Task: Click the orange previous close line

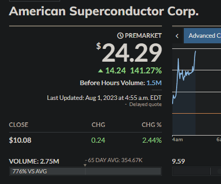Action: (197, 113)
